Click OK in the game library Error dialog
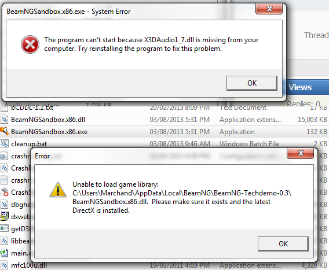The image size is (329, 270). tap(283, 244)
